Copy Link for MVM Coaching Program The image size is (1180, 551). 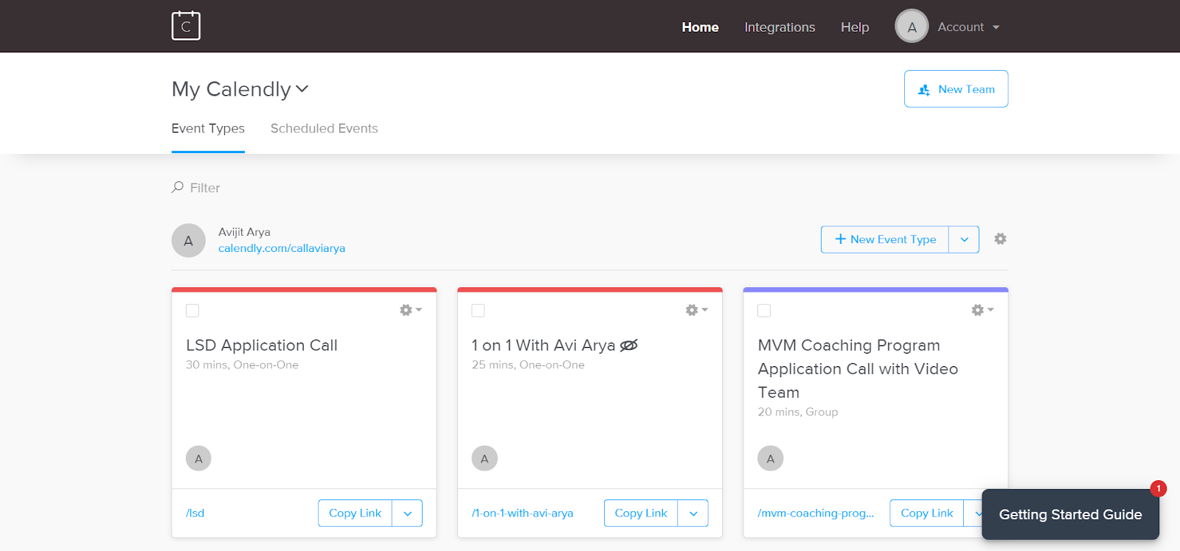[927, 513]
